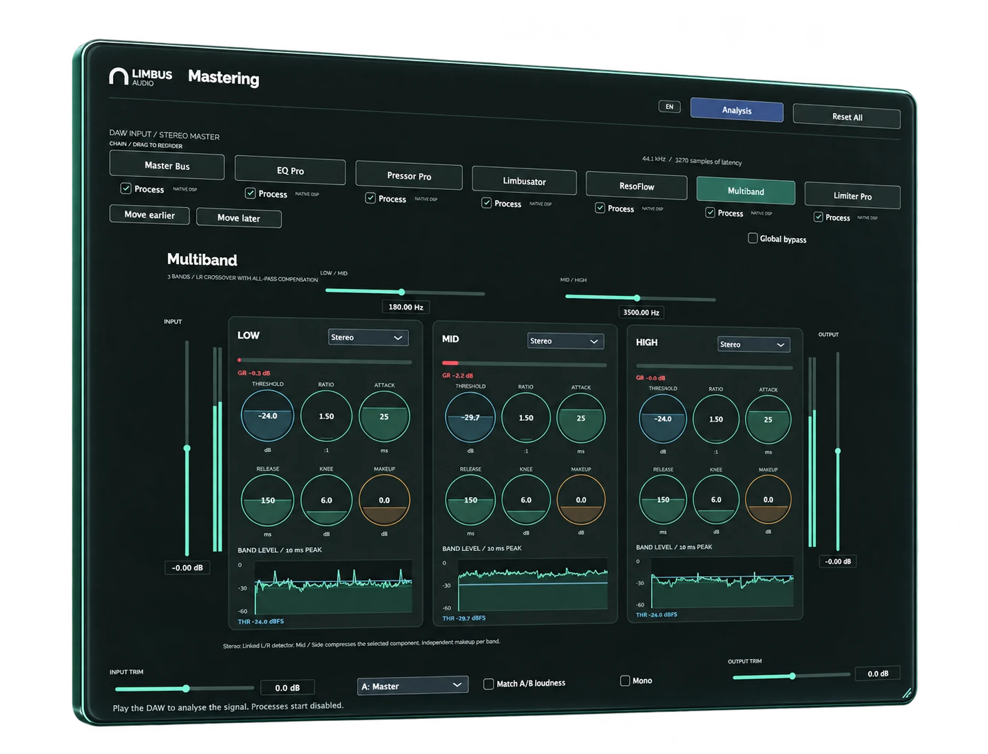Viewport: 988px width, 754px height.
Task: Toggle Process checkbox under EQ Pro
Action: pyautogui.click(x=251, y=193)
